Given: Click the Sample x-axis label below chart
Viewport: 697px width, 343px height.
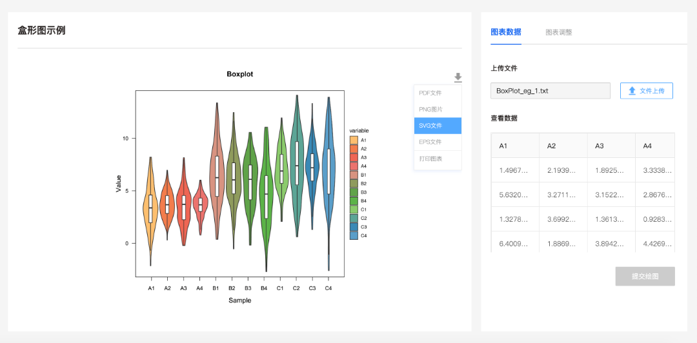Looking at the screenshot, I should (x=239, y=300).
